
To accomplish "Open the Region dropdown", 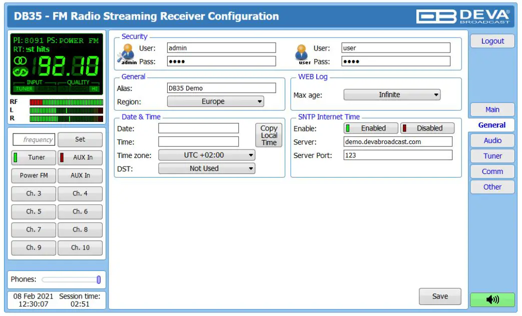I will pos(215,101).
